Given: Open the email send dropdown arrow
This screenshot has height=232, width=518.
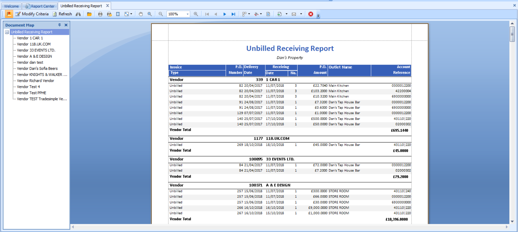Looking at the screenshot, I should 301,14.
